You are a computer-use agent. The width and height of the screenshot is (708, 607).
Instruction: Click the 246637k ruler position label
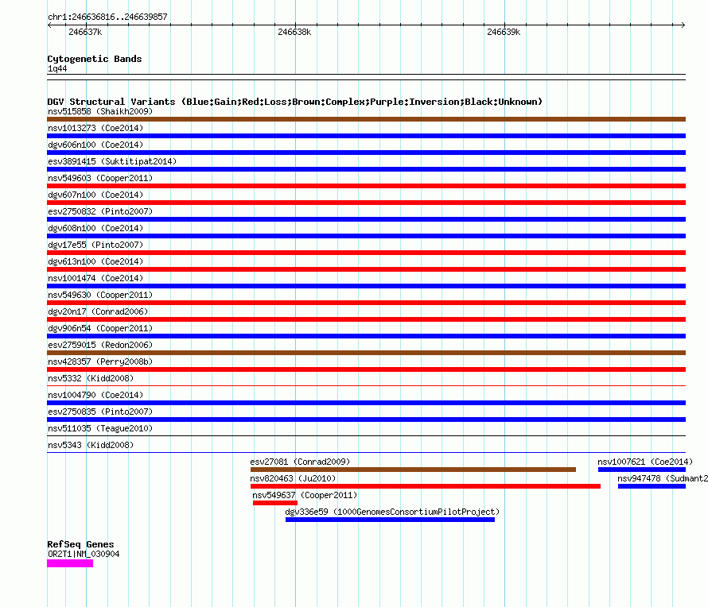(85, 32)
